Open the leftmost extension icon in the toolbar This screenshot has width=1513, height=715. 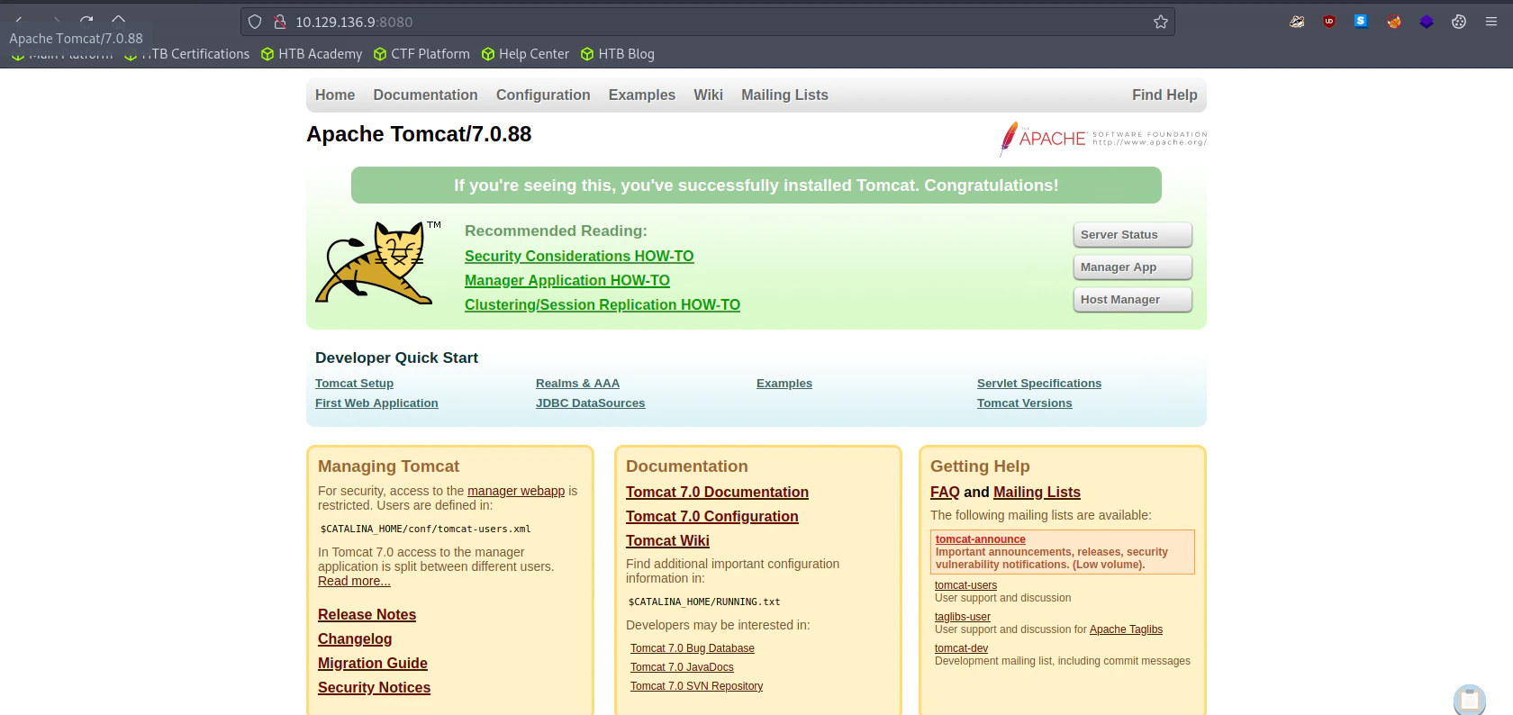[x=1297, y=22]
